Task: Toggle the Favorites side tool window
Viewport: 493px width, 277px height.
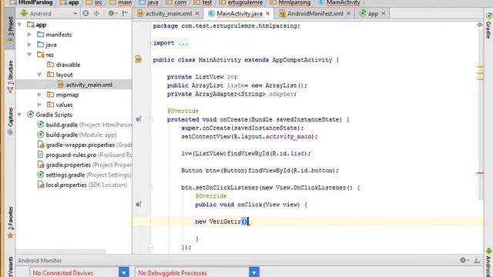Action: pos(10,222)
